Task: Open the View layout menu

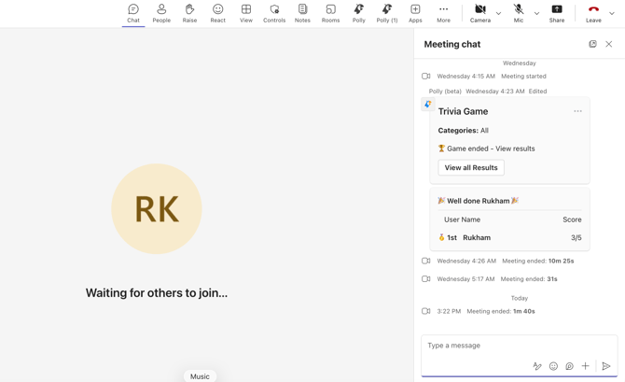Action: [x=246, y=13]
